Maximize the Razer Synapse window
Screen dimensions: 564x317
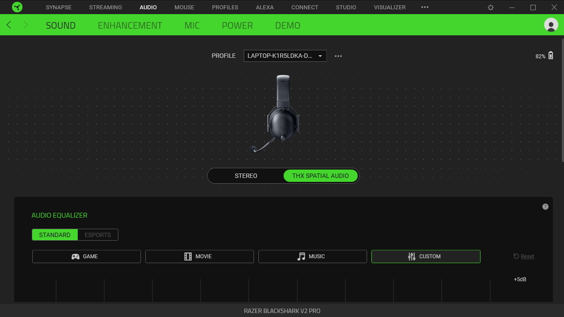tap(533, 8)
